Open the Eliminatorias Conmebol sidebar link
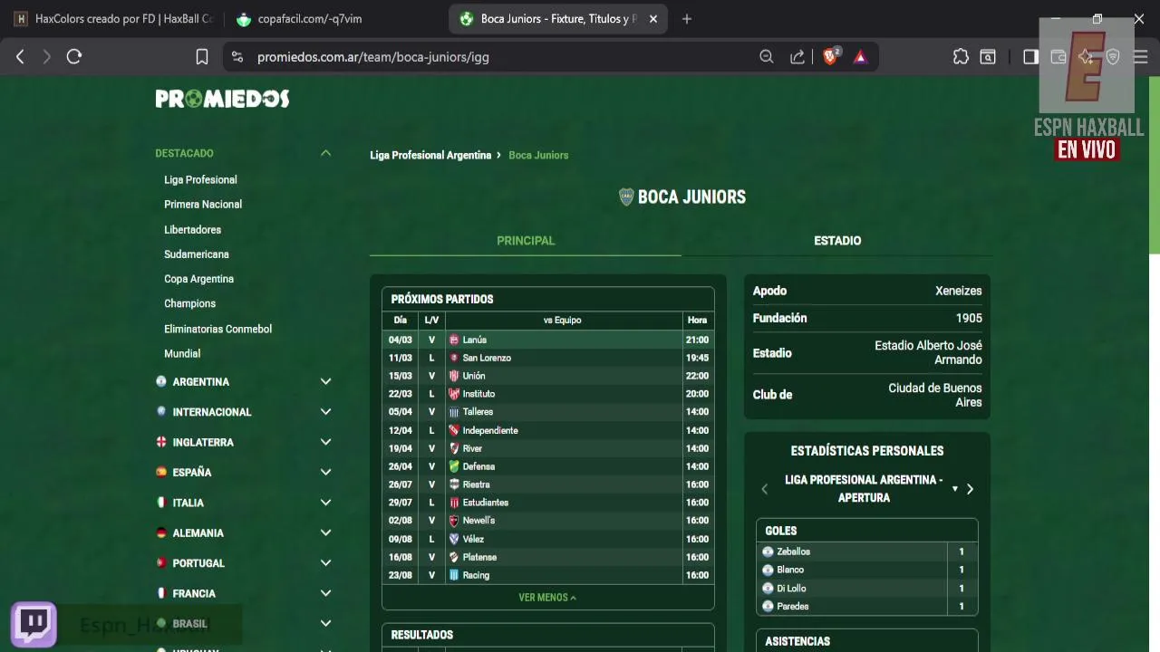1160x652 pixels. (x=217, y=329)
